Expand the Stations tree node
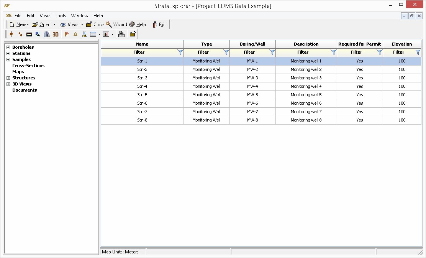The width and height of the screenshot is (426, 258). click(8, 53)
